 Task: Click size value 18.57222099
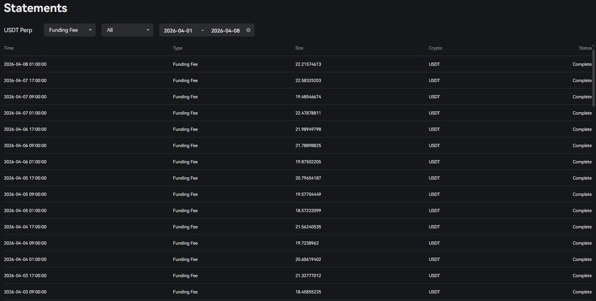click(308, 211)
